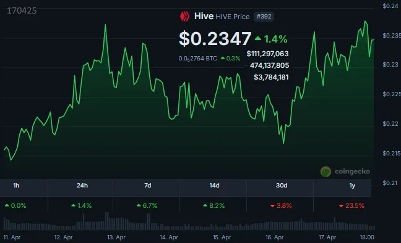Click the 474,137,805 value
This screenshot has height=243, width=401.
pyautogui.click(x=269, y=65)
